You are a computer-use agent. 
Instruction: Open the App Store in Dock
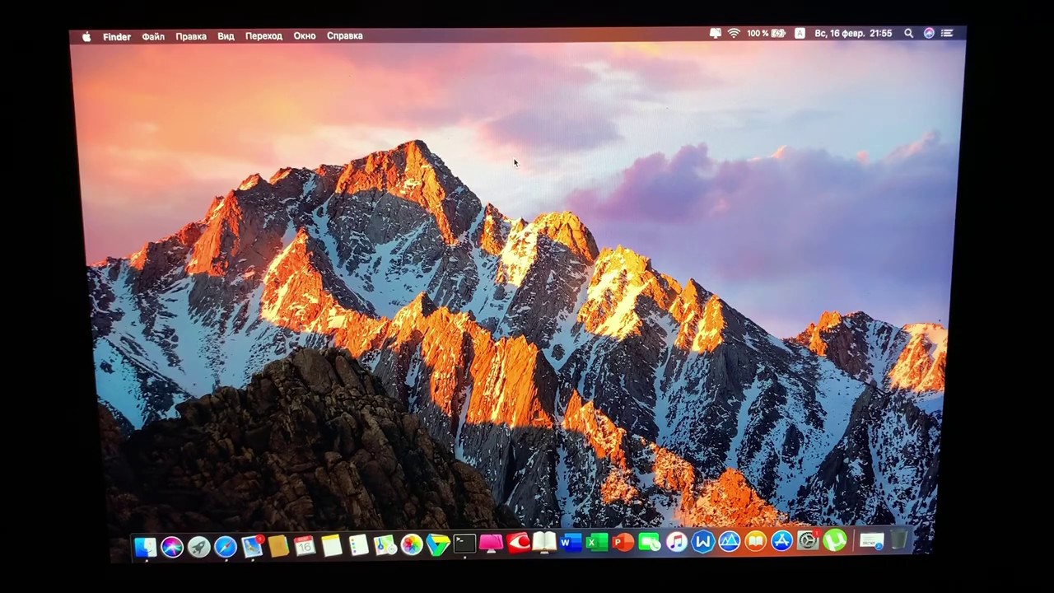(x=781, y=541)
